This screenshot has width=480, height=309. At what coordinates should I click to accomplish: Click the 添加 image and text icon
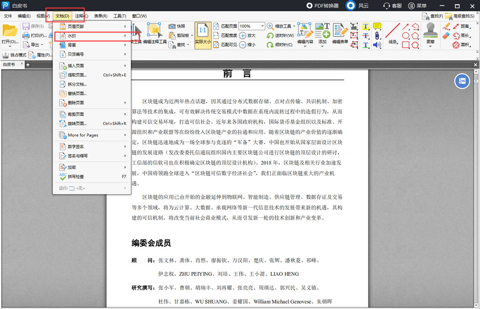click(x=322, y=30)
